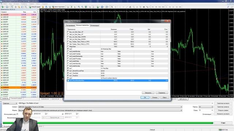Check the inp0_tradeMonday checkbox
The width and height of the screenshot is (234, 131).
pyautogui.click(x=68, y=51)
